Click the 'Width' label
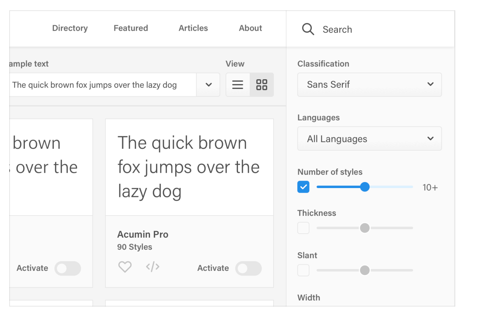488x329 pixels. 309,298
